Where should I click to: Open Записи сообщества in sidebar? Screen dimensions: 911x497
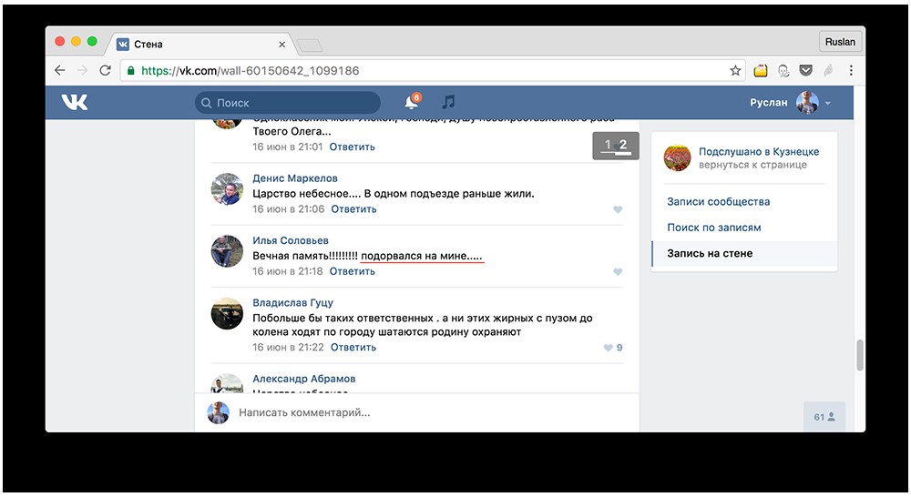[x=718, y=201]
